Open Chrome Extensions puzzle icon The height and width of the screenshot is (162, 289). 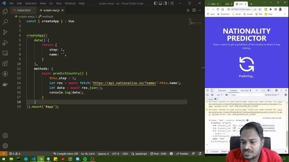[x=270, y=9]
